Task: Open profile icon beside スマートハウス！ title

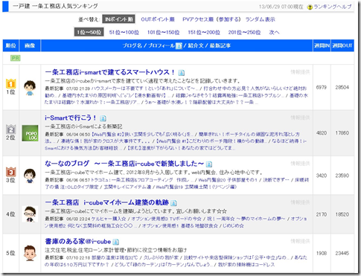Action: pos(182,73)
